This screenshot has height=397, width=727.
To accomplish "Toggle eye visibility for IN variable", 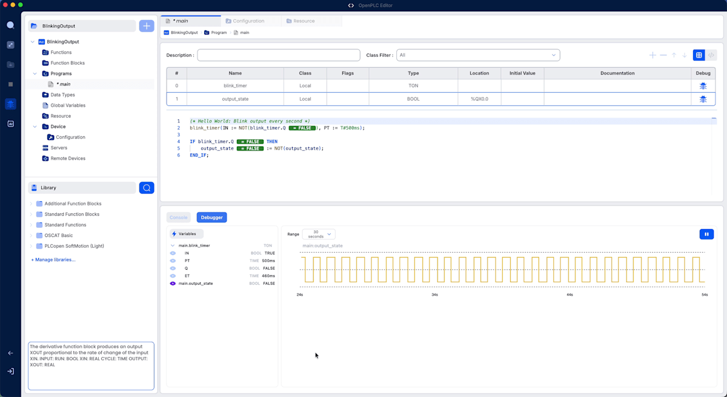I will pos(173,253).
